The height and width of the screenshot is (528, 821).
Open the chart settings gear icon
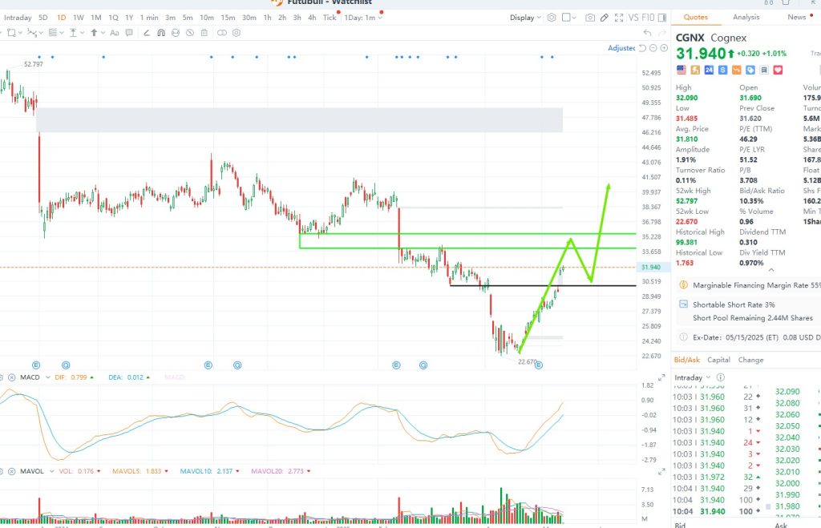tap(553, 18)
